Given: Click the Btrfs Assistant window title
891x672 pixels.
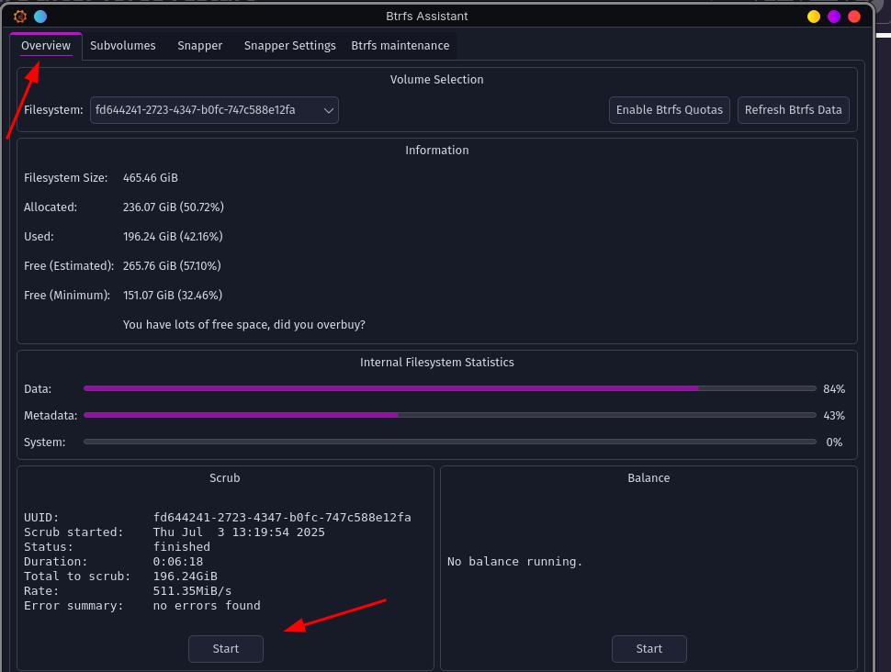Looking at the screenshot, I should coord(427,17).
